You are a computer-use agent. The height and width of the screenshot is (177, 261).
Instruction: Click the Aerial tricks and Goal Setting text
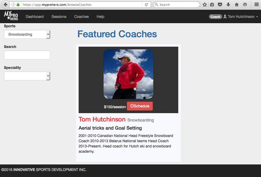pos(110,128)
